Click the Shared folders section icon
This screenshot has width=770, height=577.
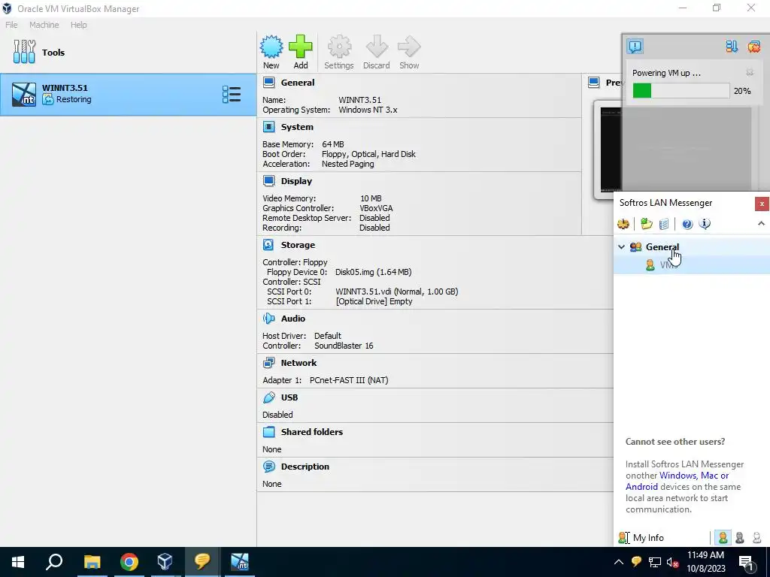269,432
